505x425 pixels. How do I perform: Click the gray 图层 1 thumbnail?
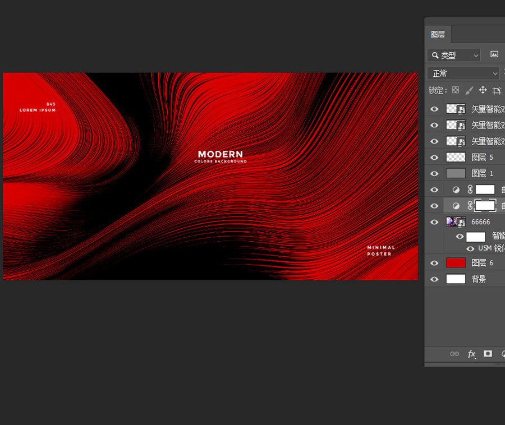(456, 173)
